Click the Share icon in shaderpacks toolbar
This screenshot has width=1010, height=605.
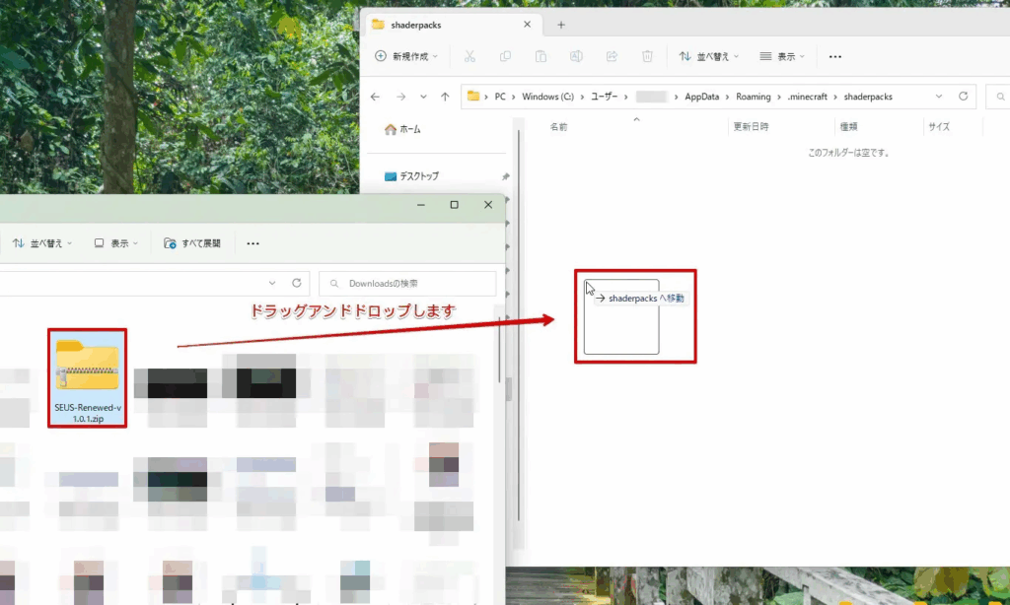click(612, 57)
